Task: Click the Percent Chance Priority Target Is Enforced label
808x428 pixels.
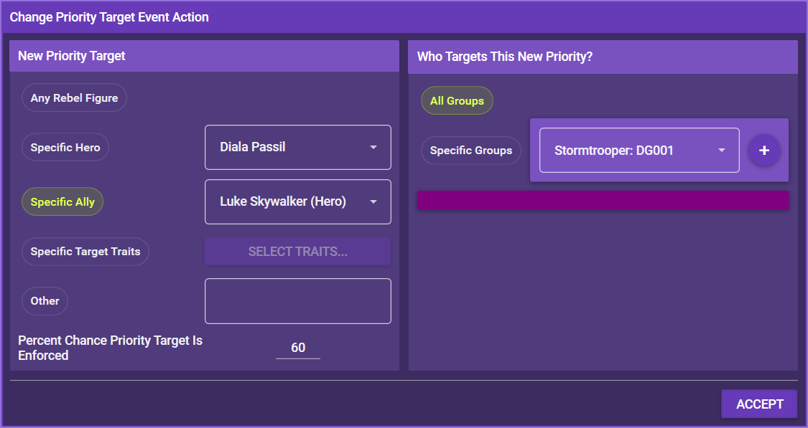Action: tap(111, 348)
